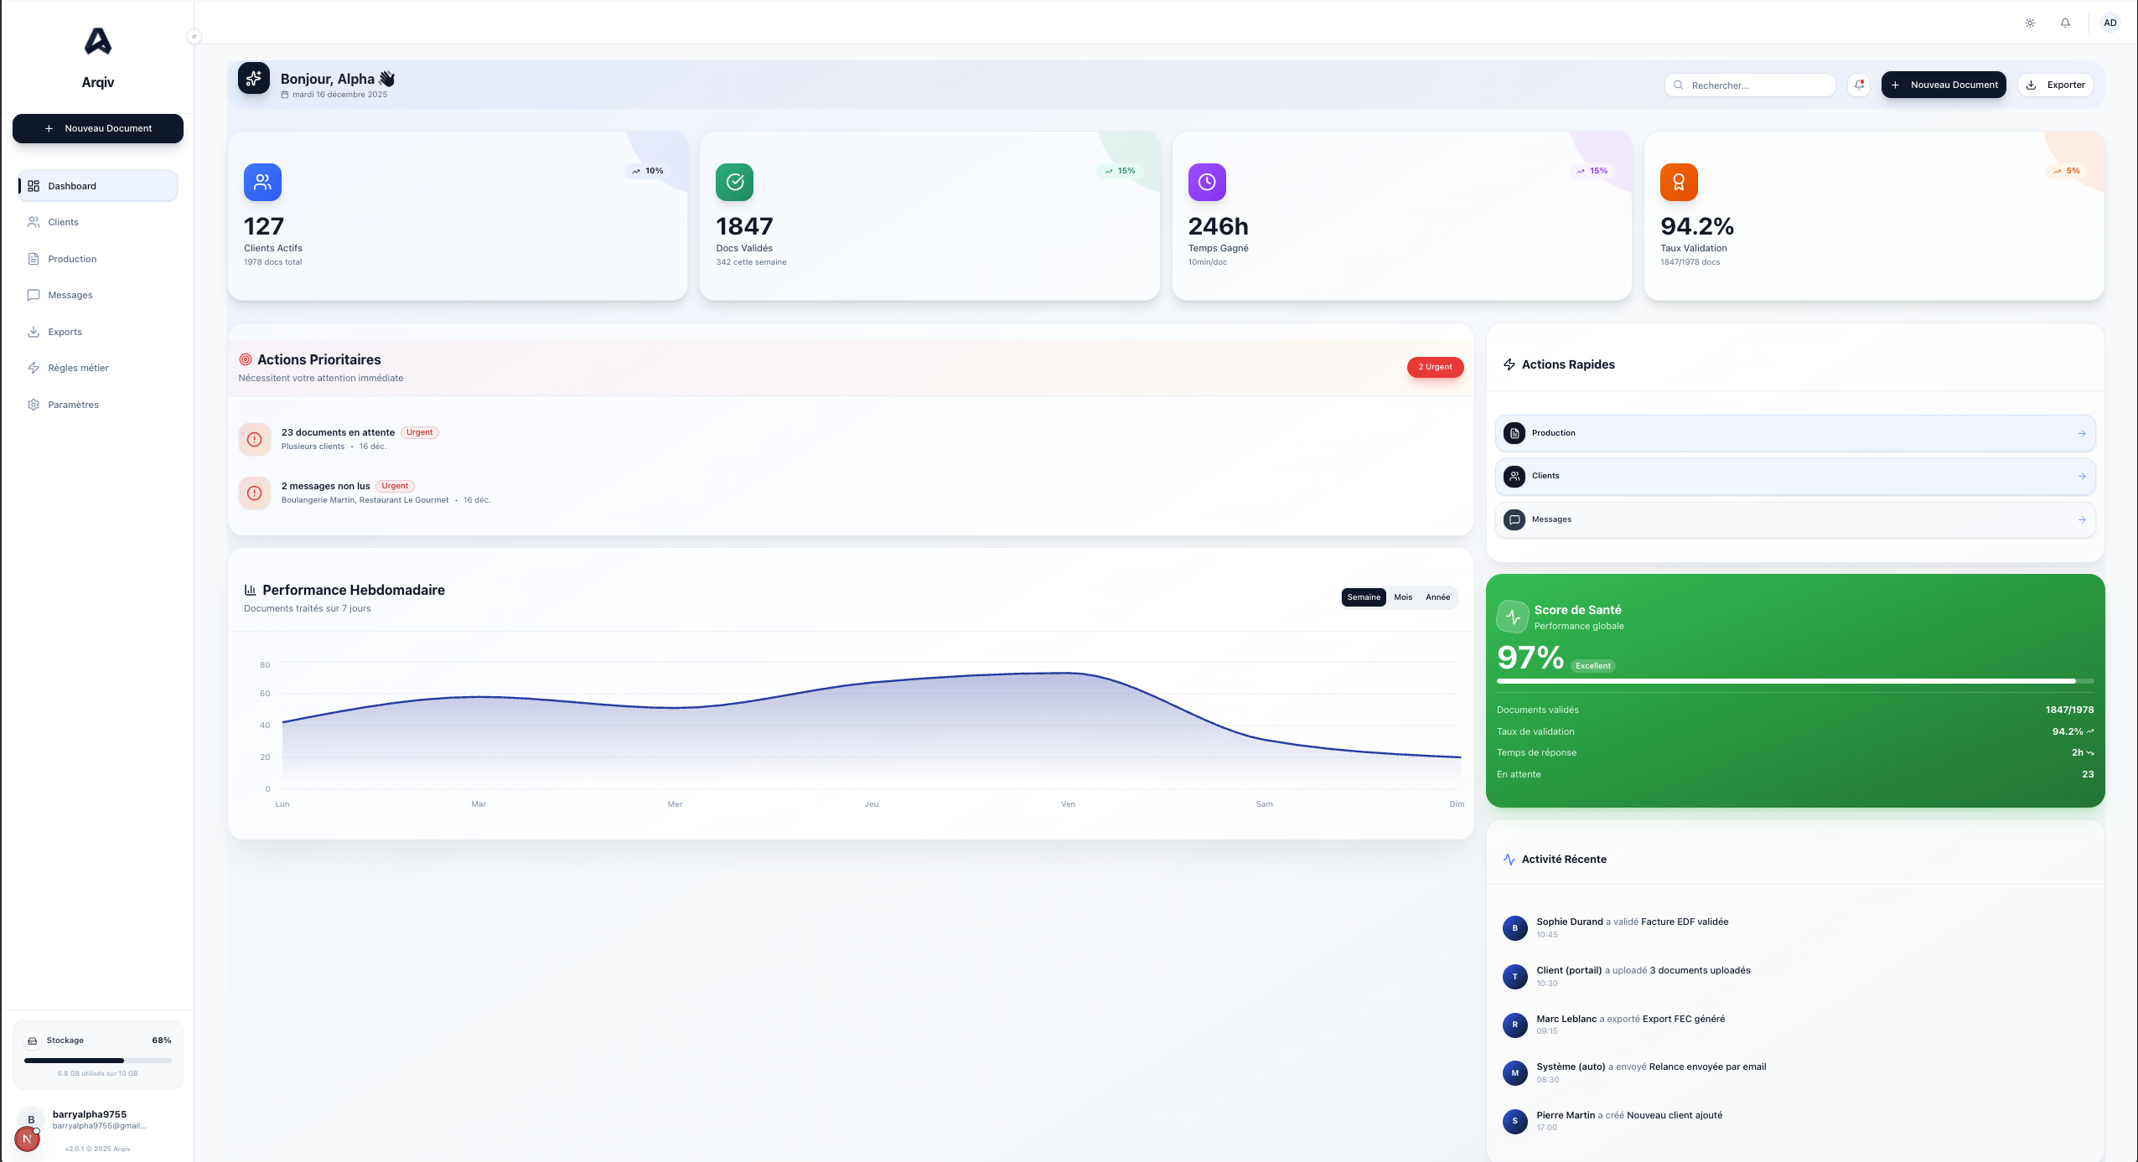Image resolution: width=2138 pixels, height=1162 pixels.
Task: Click the Messages icon under Actions Rapides
Action: (1514, 519)
